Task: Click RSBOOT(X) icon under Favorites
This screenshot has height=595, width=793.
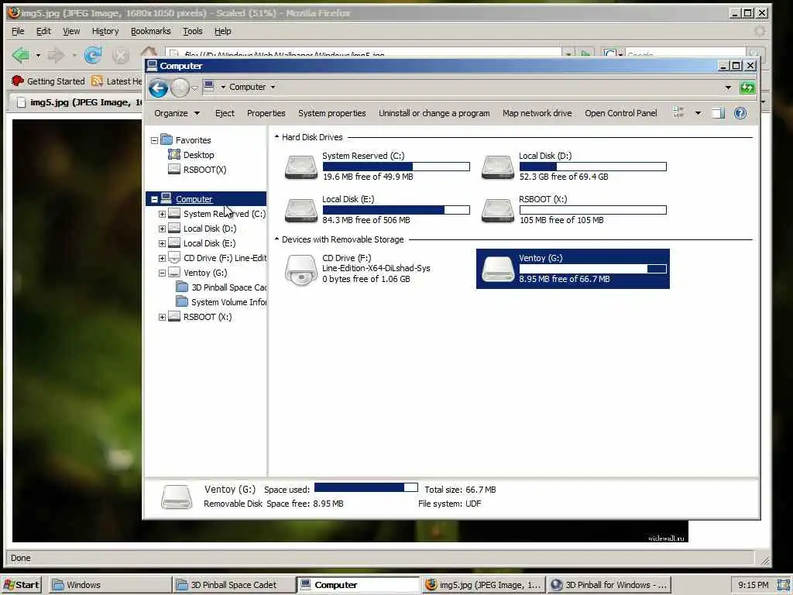Action: 174,170
